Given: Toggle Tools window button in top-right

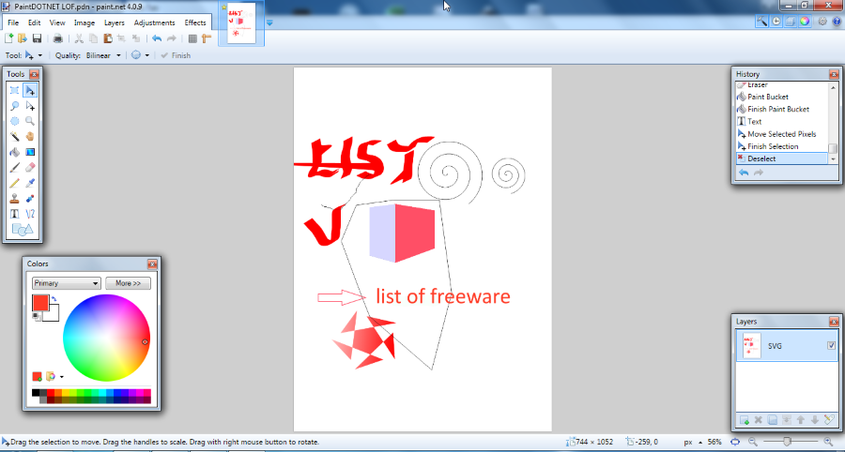Looking at the screenshot, I should 761,21.
